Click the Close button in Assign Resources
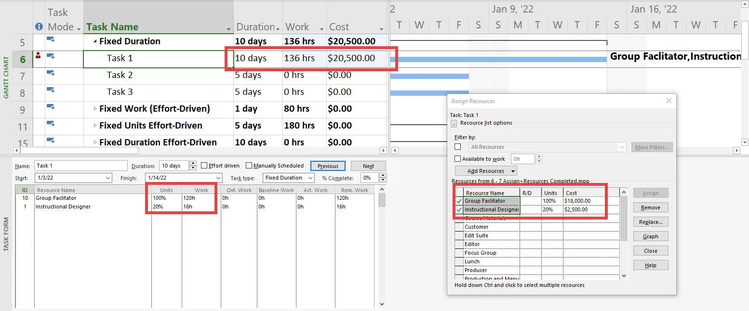749x311 pixels. 650,251
